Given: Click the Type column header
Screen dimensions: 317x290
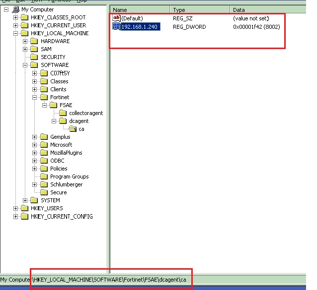Looking at the screenshot, I should tap(200, 10).
